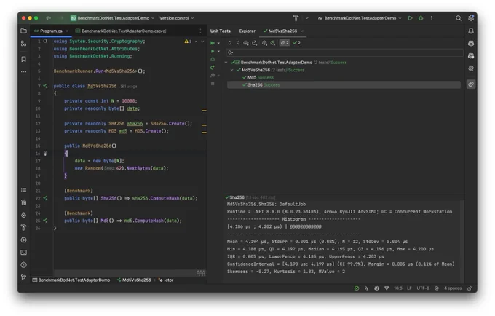
Task: Select the Md5 Success test row
Action: [258, 77]
